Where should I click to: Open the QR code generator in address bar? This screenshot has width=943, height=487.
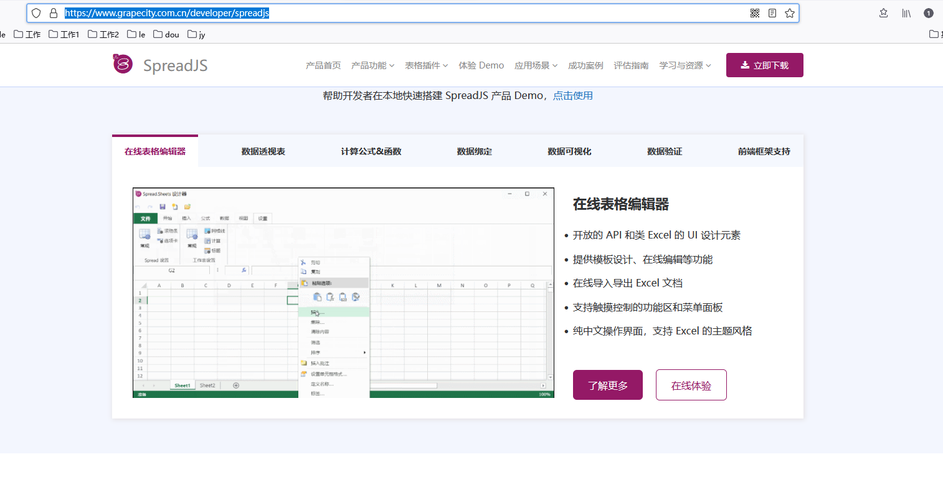point(754,12)
